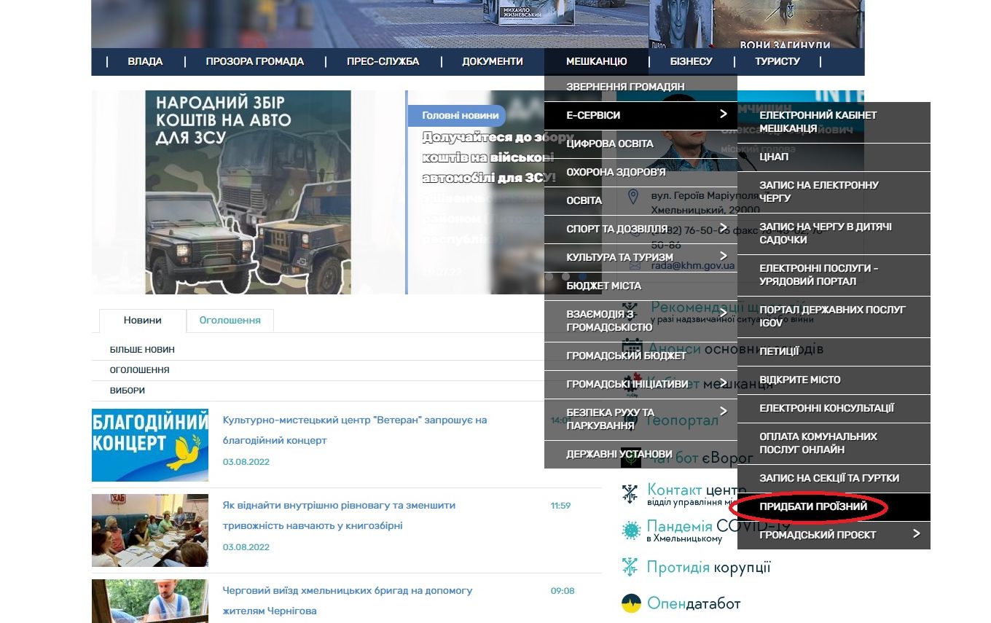Switch to the Новини tab
This screenshot has height=623, width=991.
[143, 321]
